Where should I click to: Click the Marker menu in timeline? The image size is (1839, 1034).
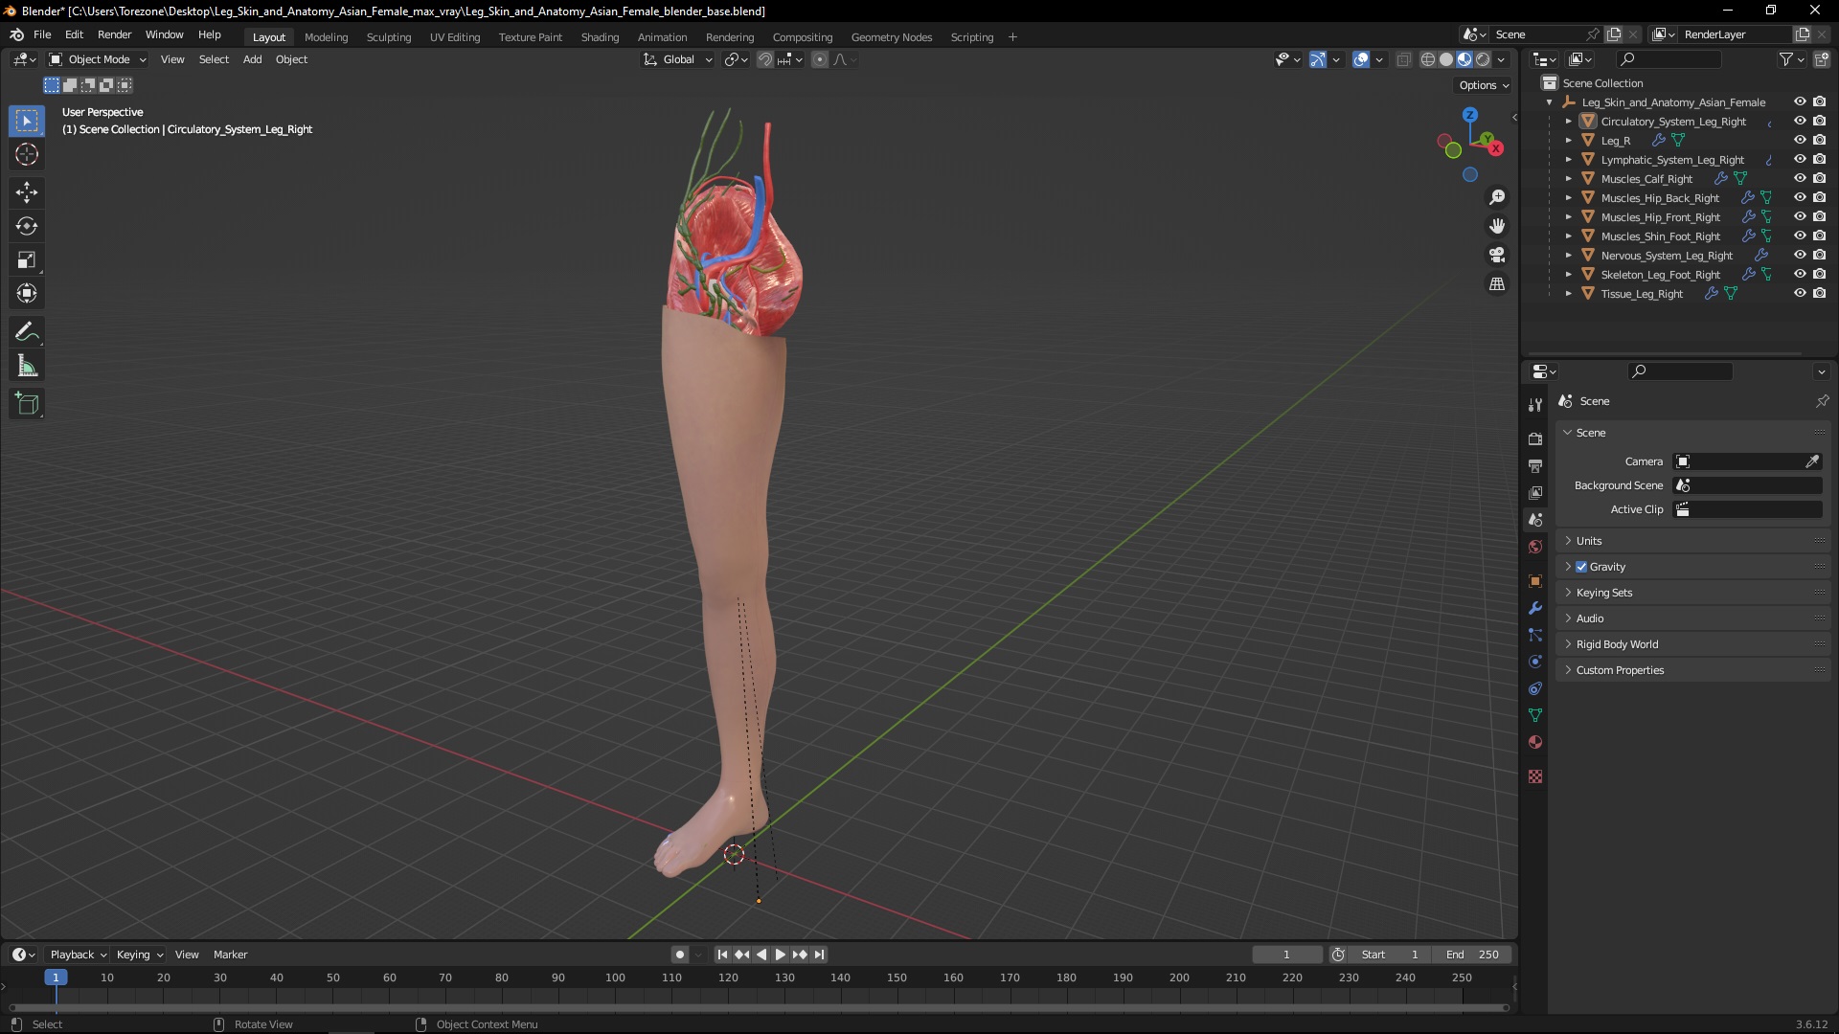[x=230, y=955]
